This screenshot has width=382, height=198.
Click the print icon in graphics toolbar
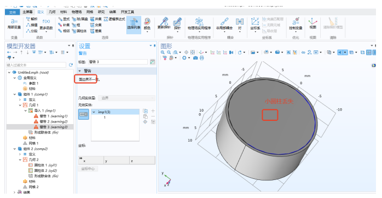202,58
